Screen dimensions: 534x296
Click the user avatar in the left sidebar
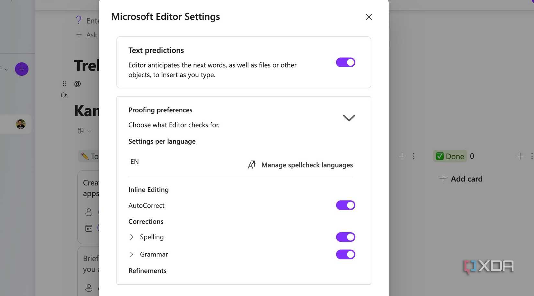[20, 124]
